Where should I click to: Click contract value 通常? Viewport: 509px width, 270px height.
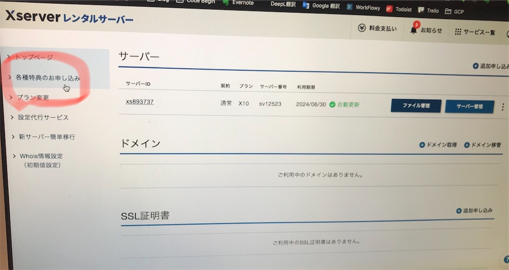click(226, 103)
